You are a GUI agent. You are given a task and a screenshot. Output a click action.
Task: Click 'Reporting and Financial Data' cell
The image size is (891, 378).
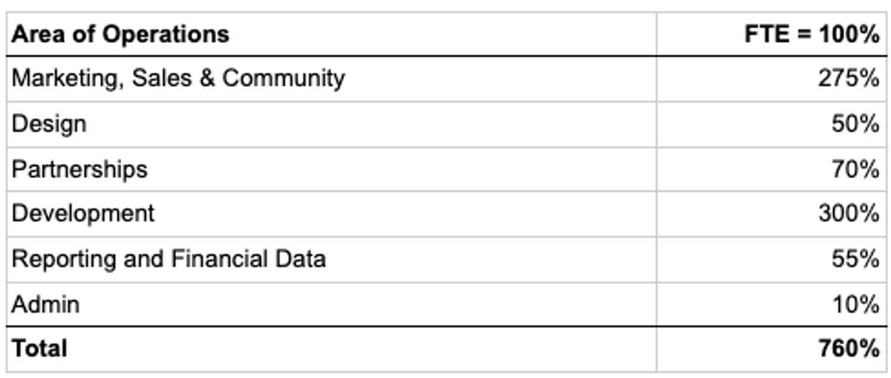pos(169,259)
